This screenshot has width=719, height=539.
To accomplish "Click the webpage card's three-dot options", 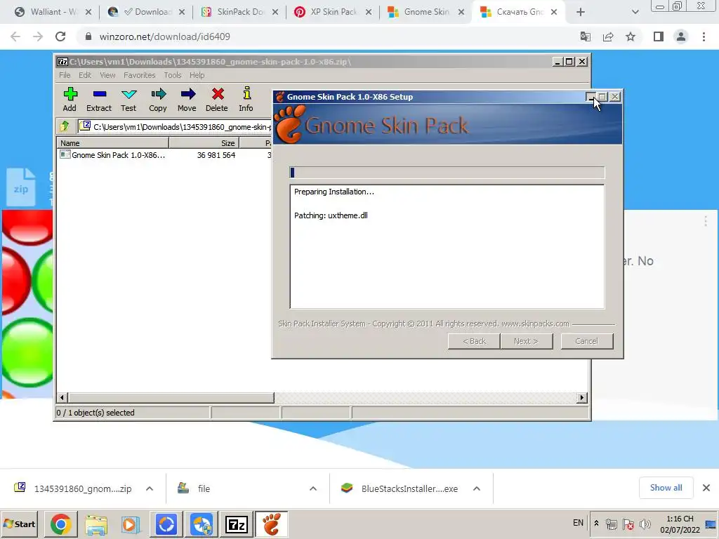I will [x=705, y=222].
